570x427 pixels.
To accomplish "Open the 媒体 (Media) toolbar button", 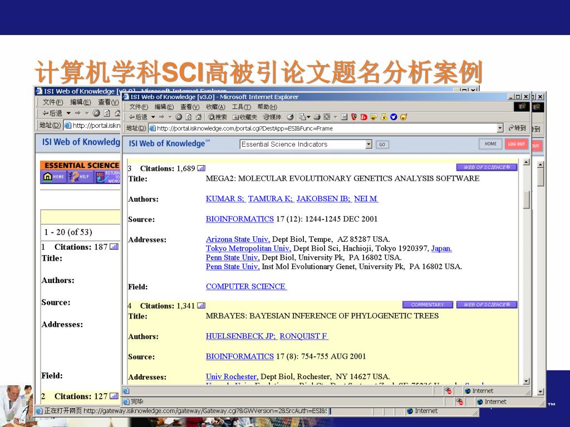I will [x=272, y=117].
